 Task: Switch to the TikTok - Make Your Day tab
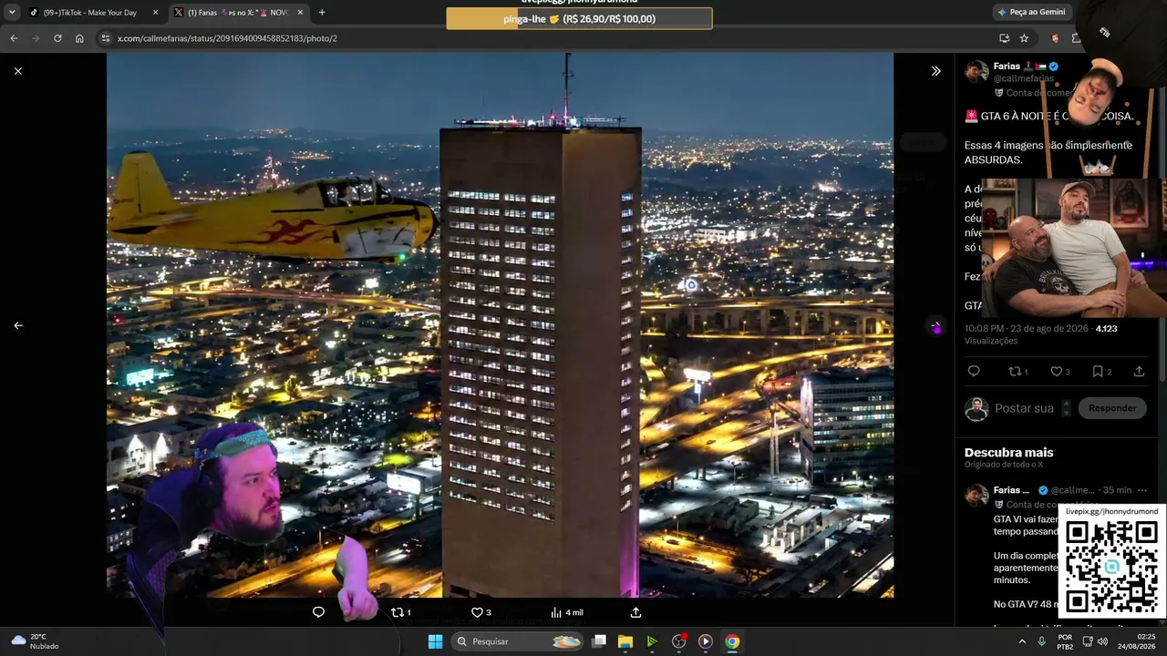pos(92,13)
